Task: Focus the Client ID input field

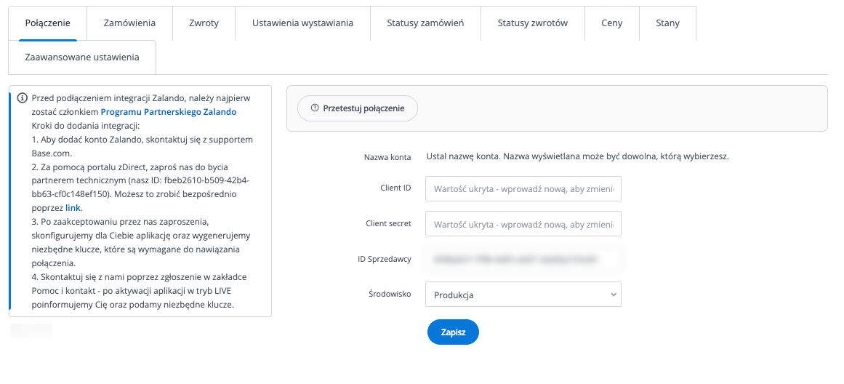Action: click(523, 188)
